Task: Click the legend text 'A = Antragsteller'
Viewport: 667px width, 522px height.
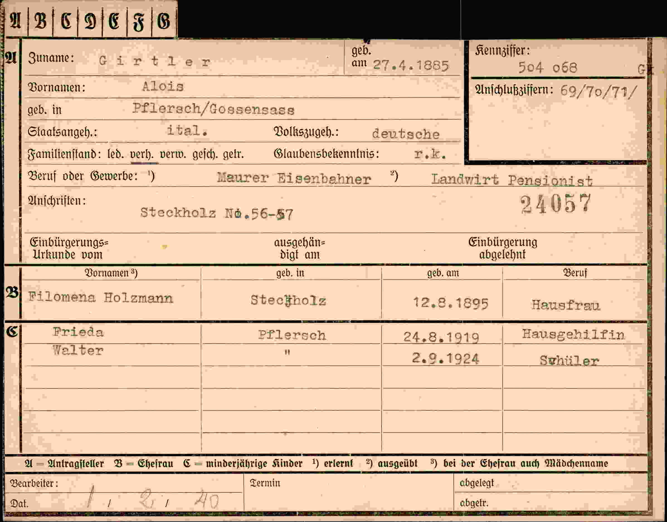Action: 64,463
